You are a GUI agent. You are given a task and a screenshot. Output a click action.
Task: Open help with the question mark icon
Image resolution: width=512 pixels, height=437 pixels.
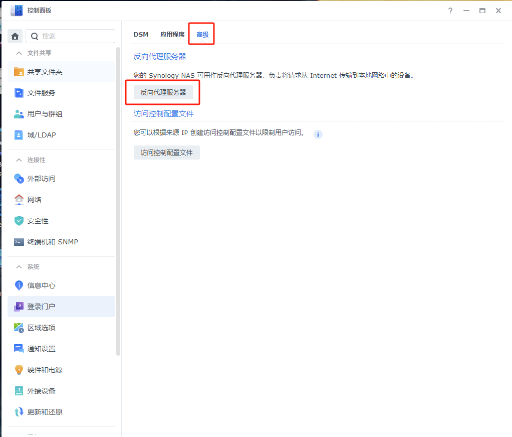tap(450, 11)
